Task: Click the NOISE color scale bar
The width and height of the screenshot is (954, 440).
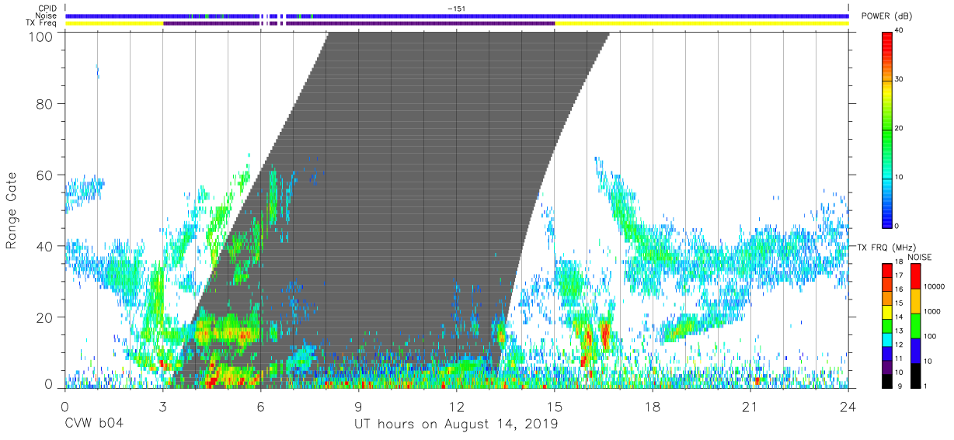Action: point(914,326)
